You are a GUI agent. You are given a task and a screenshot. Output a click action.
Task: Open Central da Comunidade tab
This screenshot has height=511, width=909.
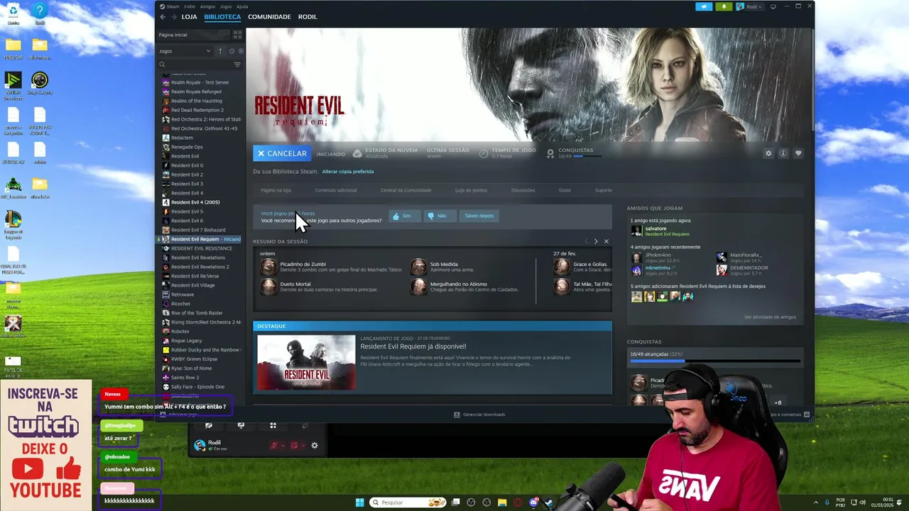click(405, 190)
